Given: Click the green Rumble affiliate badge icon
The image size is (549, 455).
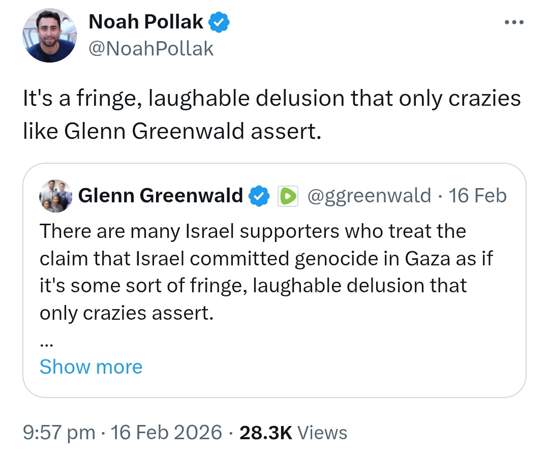Looking at the screenshot, I should pos(288,196).
